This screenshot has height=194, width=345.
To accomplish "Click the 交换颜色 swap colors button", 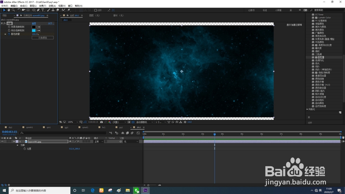I will [x=43, y=38].
